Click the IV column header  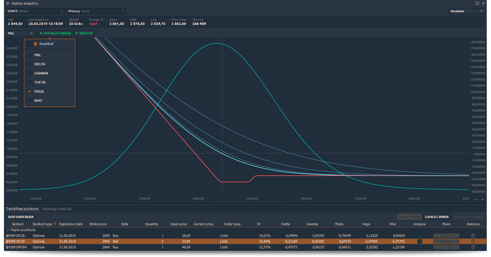click(259, 224)
